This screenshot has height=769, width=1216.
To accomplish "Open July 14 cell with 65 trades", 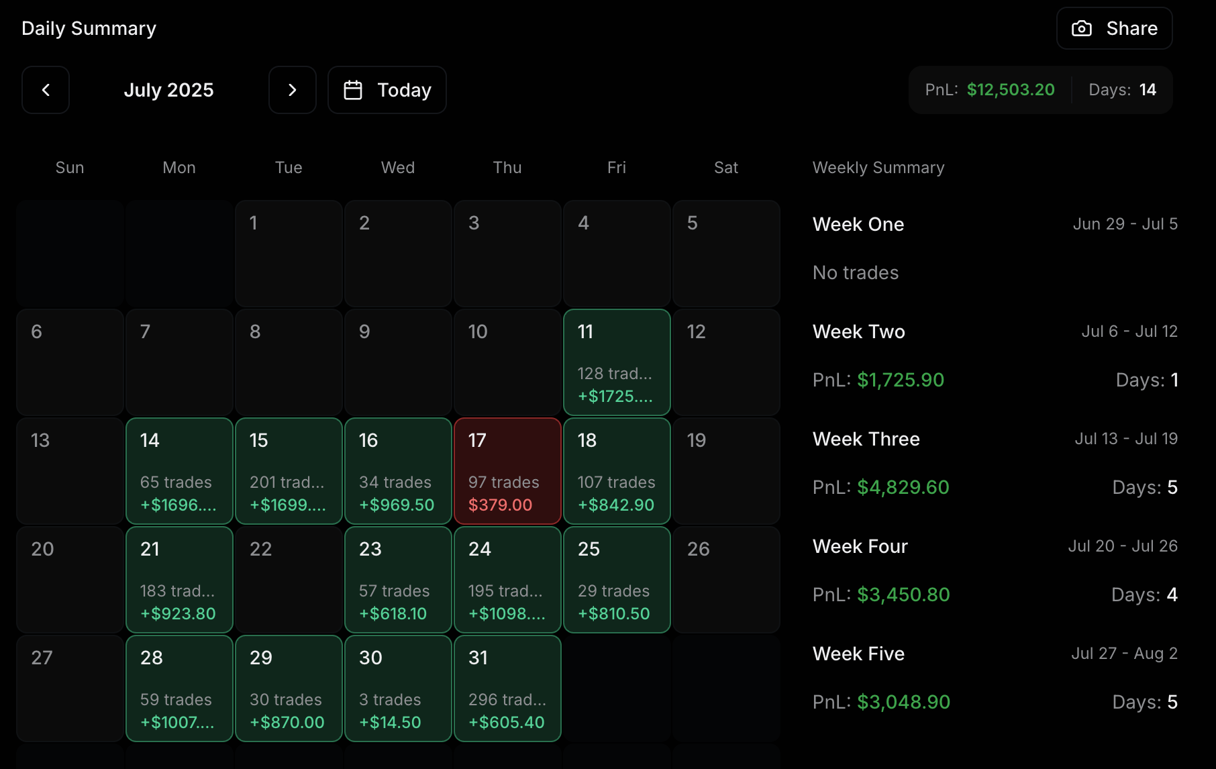I will pyautogui.click(x=179, y=471).
